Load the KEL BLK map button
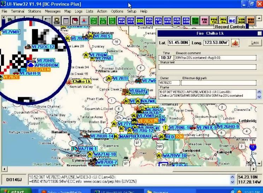 pyautogui.click(x=122, y=21)
